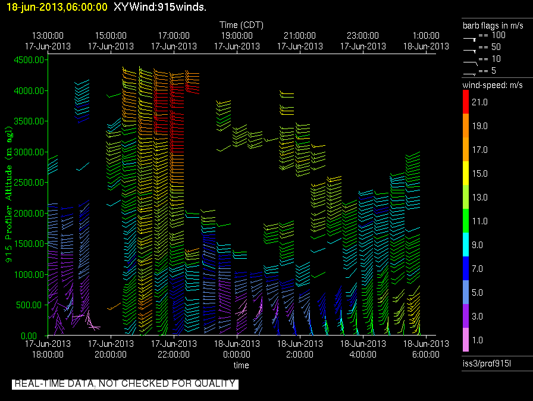
Task: Click the 'Time (CDT)' top axis label
Action: pyautogui.click(x=242, y=25)
